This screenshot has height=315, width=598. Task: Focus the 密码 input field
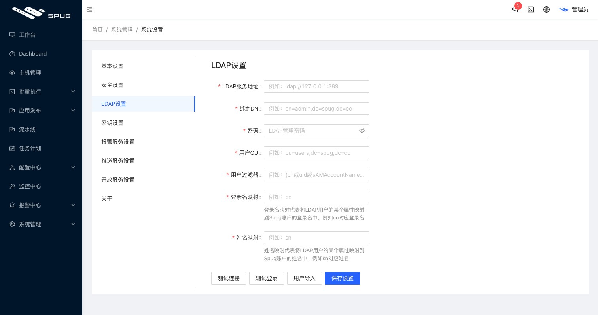pos(316,131)
